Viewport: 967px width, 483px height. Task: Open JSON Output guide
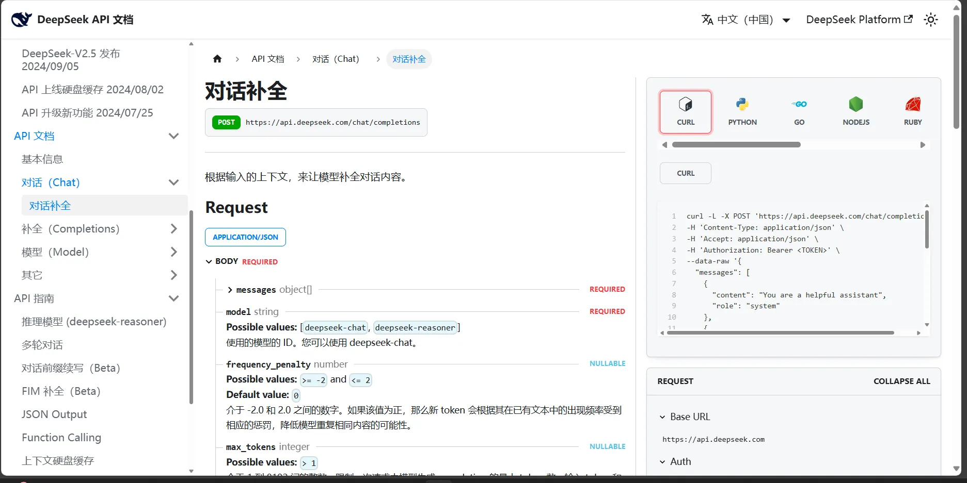pos(54,414)
